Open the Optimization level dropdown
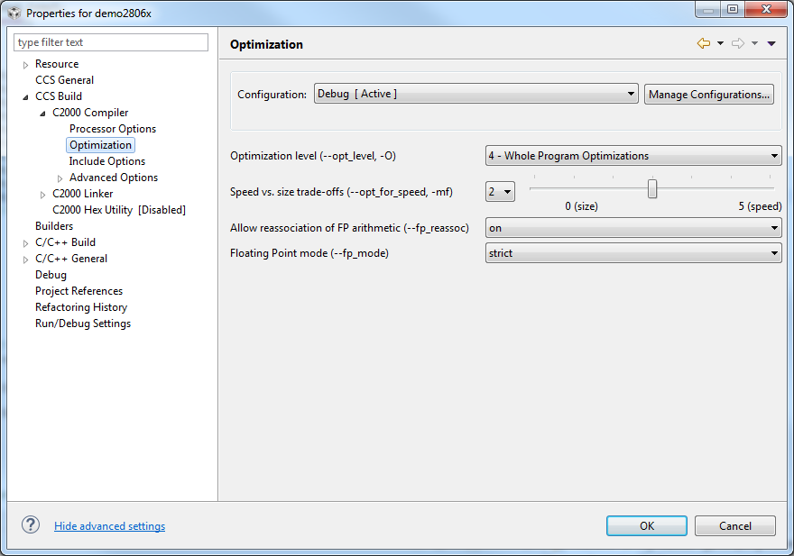This screenshot has height=556, width=794. coord(633,156)
